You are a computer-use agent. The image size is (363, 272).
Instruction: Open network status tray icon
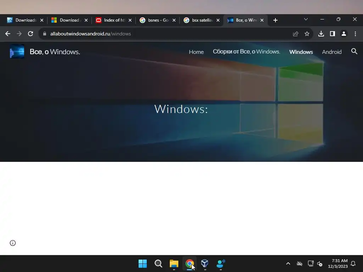(x=311, y=263)
